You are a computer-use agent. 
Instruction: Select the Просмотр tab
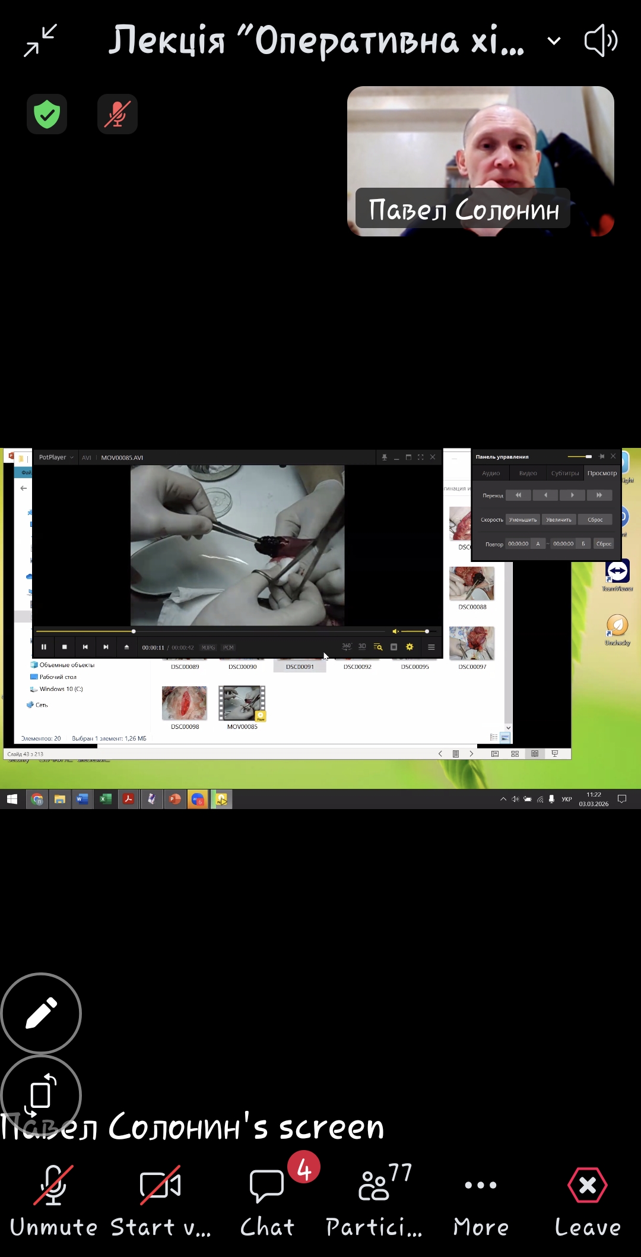(602, 473)
